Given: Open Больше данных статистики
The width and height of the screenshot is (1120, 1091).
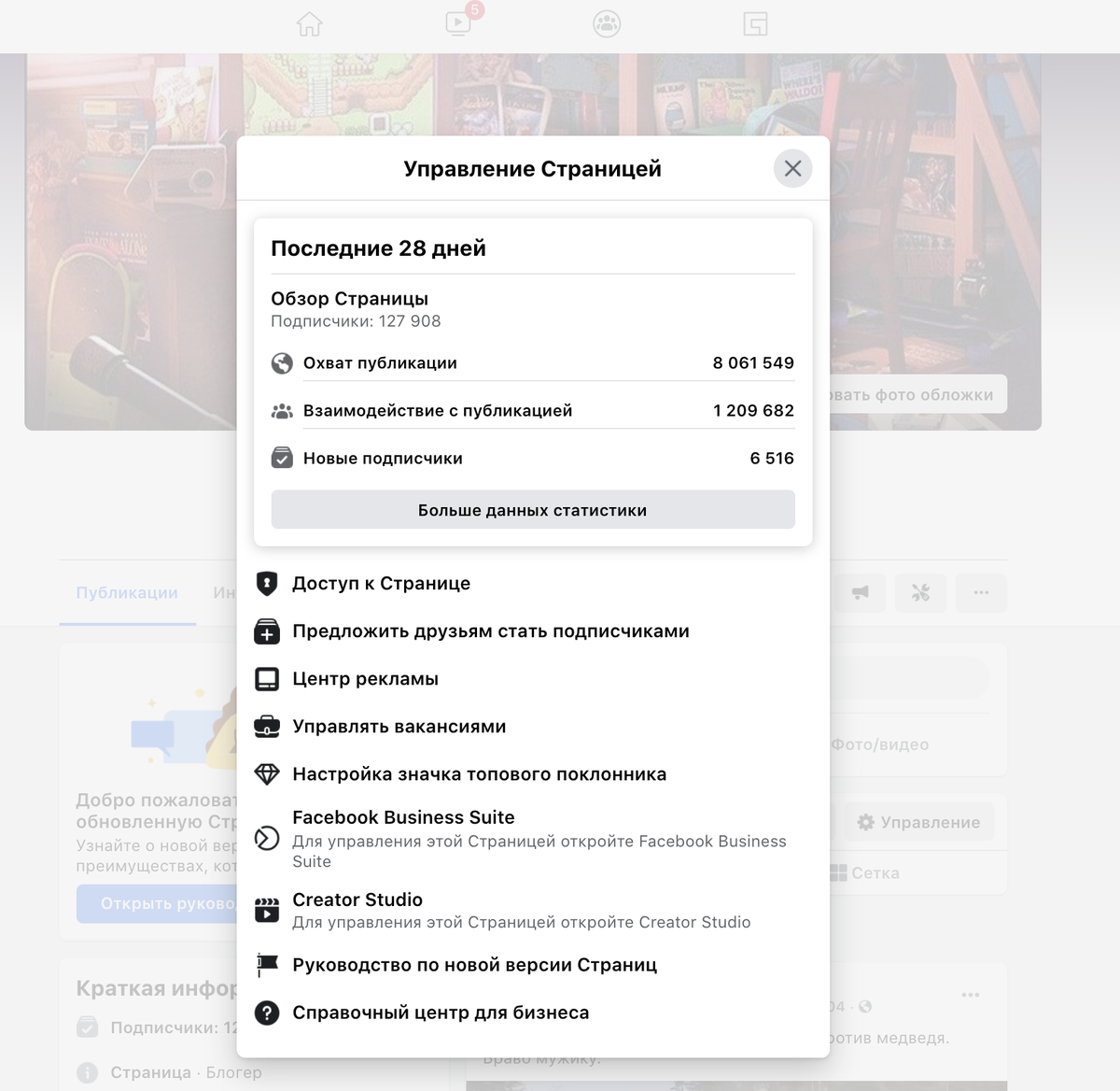Looking at the screenshot, I should tap(533, 510).
